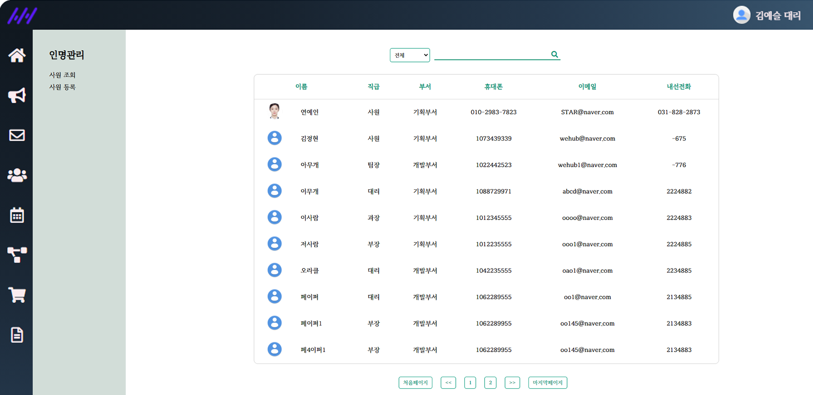The image size is (813, 395).
Task: Open the 전체 search filter dropdown
Action: [x=410, y=55]
